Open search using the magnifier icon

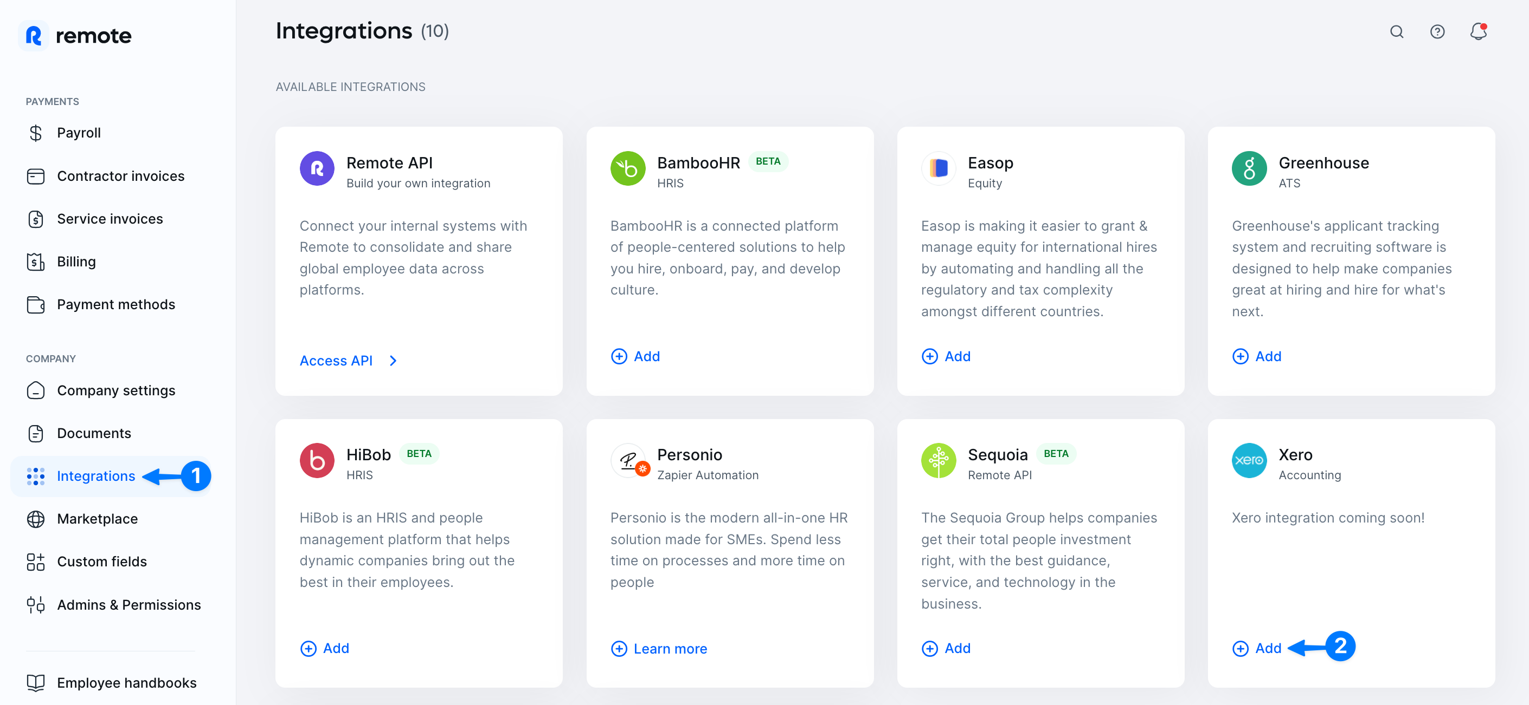click(1397, 32)
